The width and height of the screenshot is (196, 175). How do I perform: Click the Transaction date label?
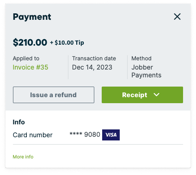(94, 58)
